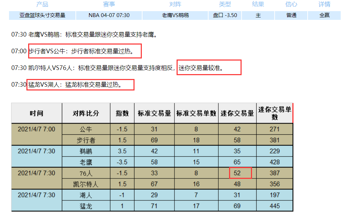Select the 步行者 team cell in table
This screenshot has width=341, height=222.
point(86,140)
